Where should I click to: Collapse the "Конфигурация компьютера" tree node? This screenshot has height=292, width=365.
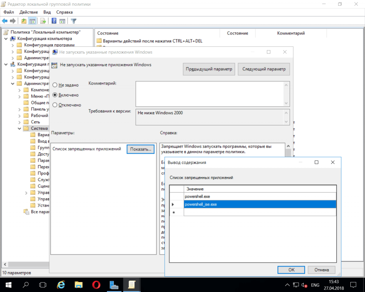(6, 39)
